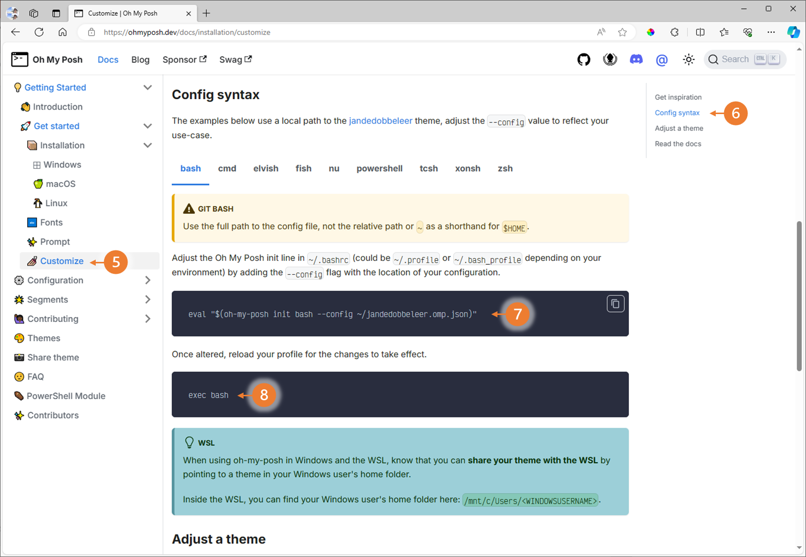
Task: Switch to the bash tab
Action: [190, 169]
